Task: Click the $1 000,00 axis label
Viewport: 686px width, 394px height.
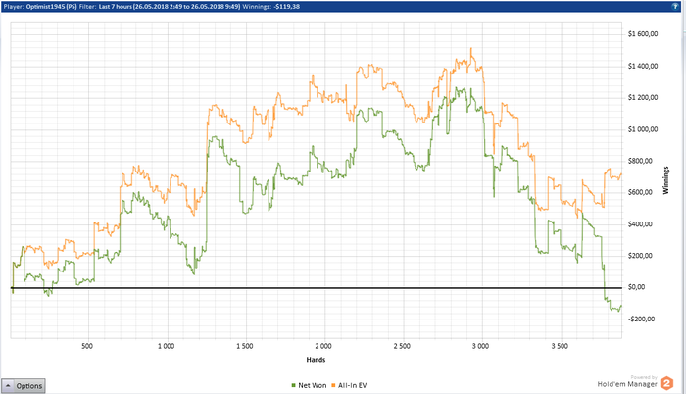Action: (x=643, y=129)
